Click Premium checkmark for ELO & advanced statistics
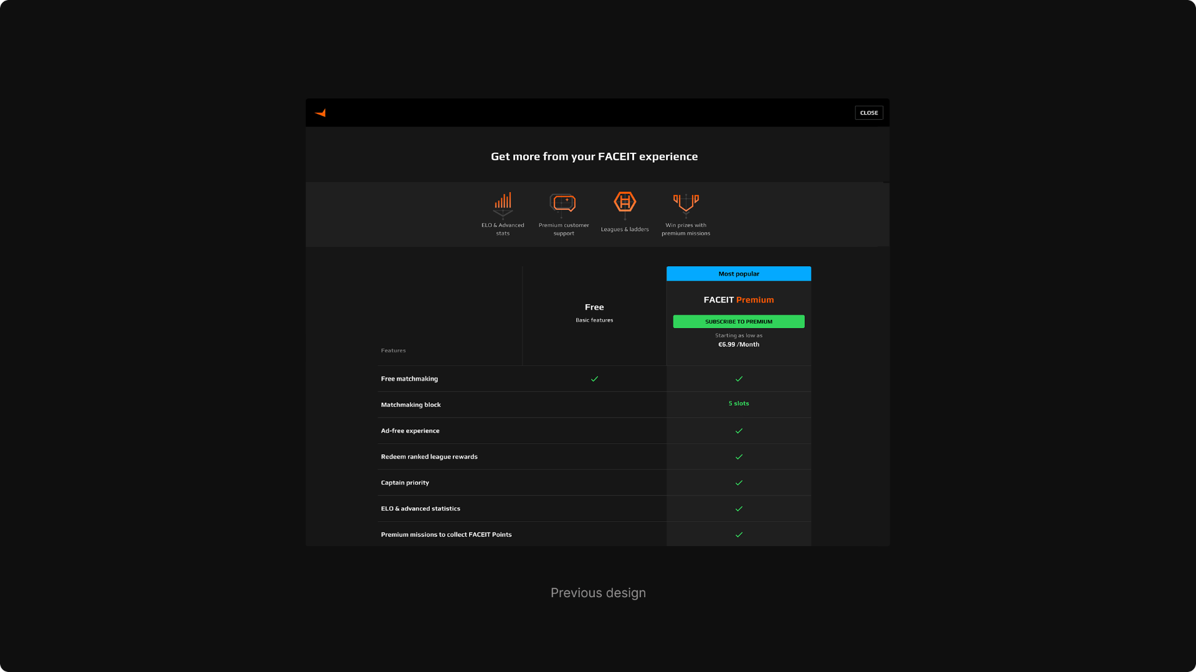 click(739, 509)
